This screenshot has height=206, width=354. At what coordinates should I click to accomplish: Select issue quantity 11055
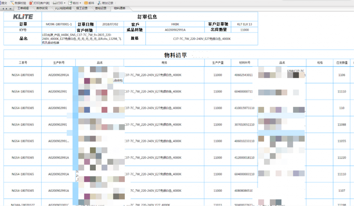(x=342, y=141)
